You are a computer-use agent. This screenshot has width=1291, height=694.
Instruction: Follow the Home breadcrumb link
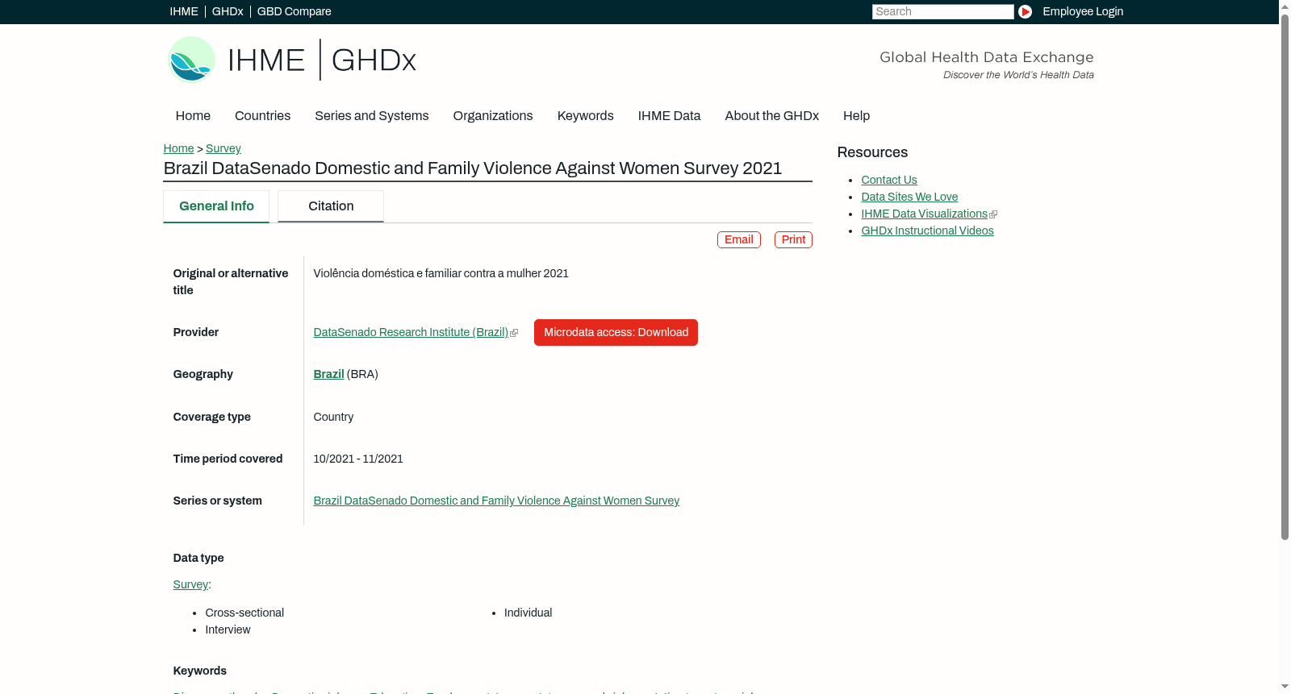(178, 148)
